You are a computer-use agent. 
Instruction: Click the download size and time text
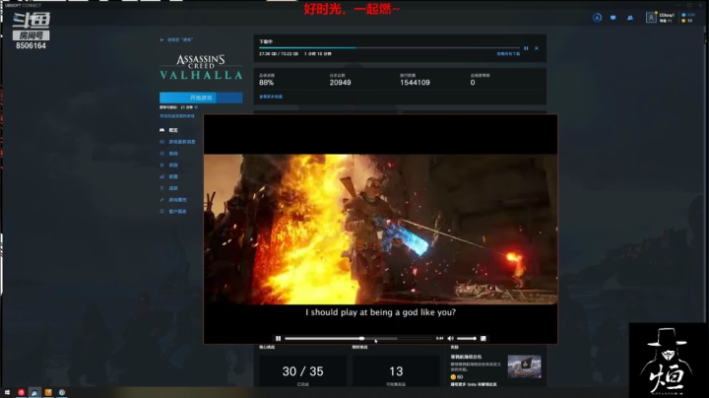295,54
